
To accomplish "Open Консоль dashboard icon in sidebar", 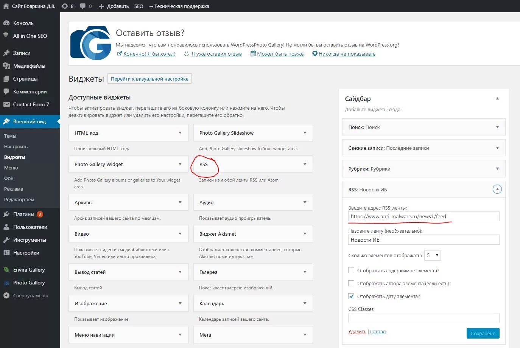I will (6, 23).
